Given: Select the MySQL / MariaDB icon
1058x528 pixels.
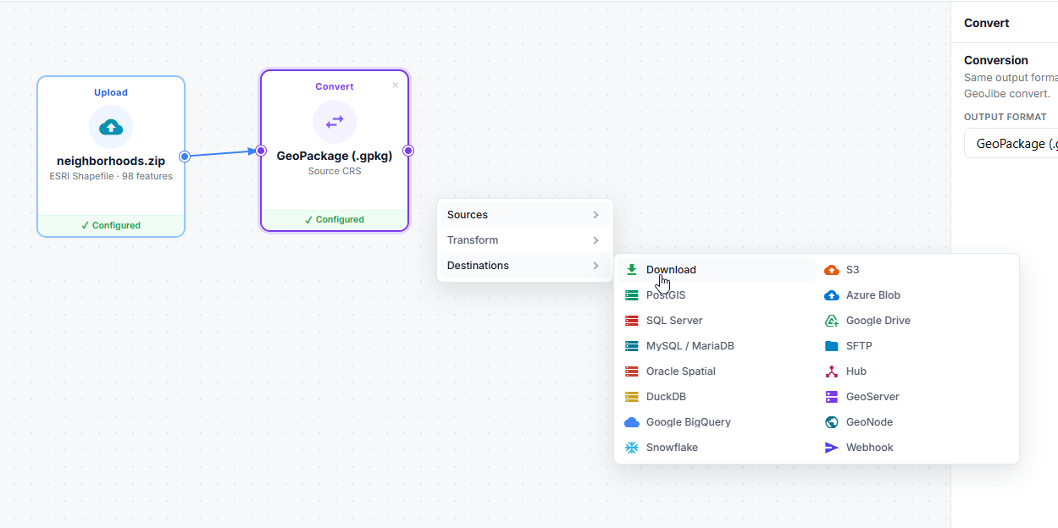Looking at the screenshot, I should click(631, 346).
